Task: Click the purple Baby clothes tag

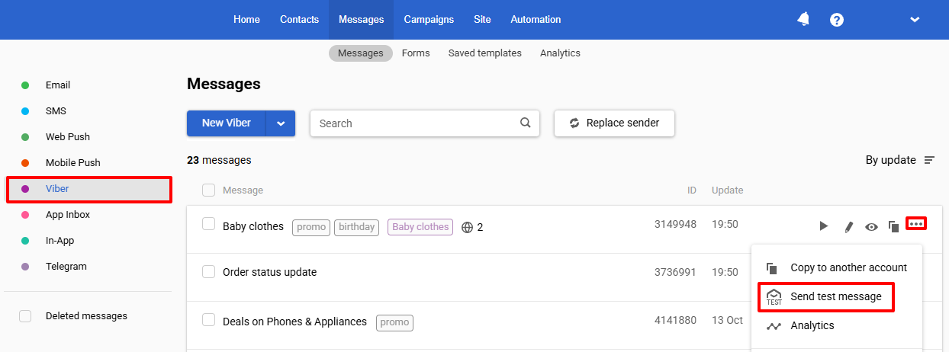Action: click(x=420, y=227)
